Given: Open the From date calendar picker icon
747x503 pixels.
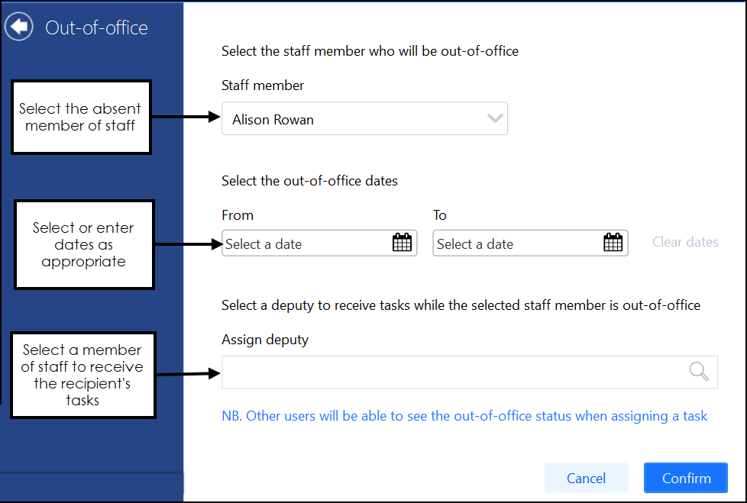Looking at the screenshot, I should (402, 243).
